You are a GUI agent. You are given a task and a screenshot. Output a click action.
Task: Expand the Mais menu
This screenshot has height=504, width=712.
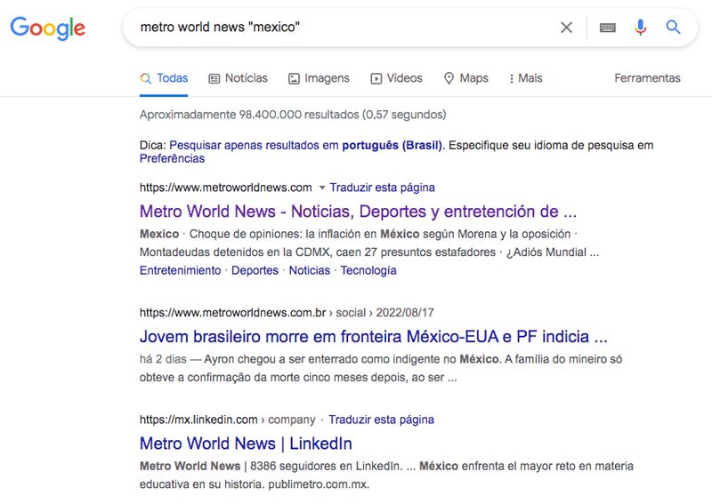[525, 78]
